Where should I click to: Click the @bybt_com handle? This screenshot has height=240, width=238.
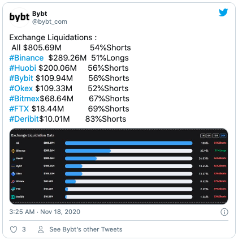[50, 22]
